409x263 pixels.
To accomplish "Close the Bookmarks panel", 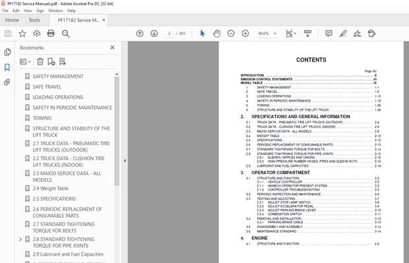I will pyautogui.click(x=112, y=47).
